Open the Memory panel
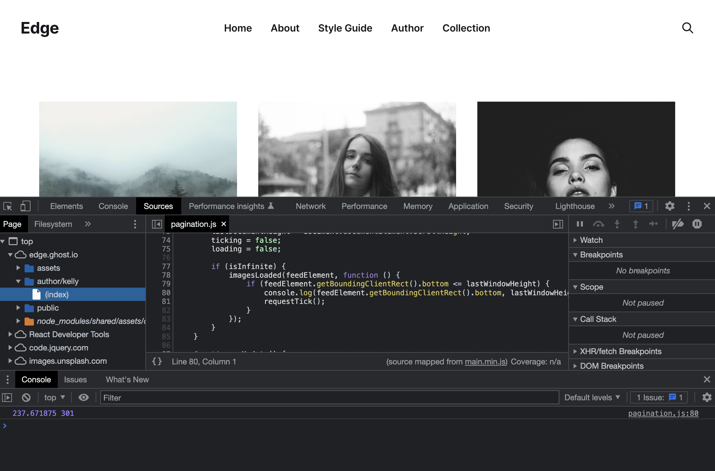The image size is (715, 471). pos(418,206)
